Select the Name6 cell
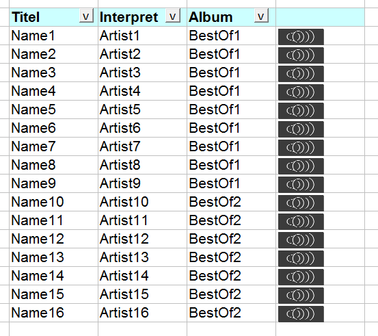 (53, 128)
